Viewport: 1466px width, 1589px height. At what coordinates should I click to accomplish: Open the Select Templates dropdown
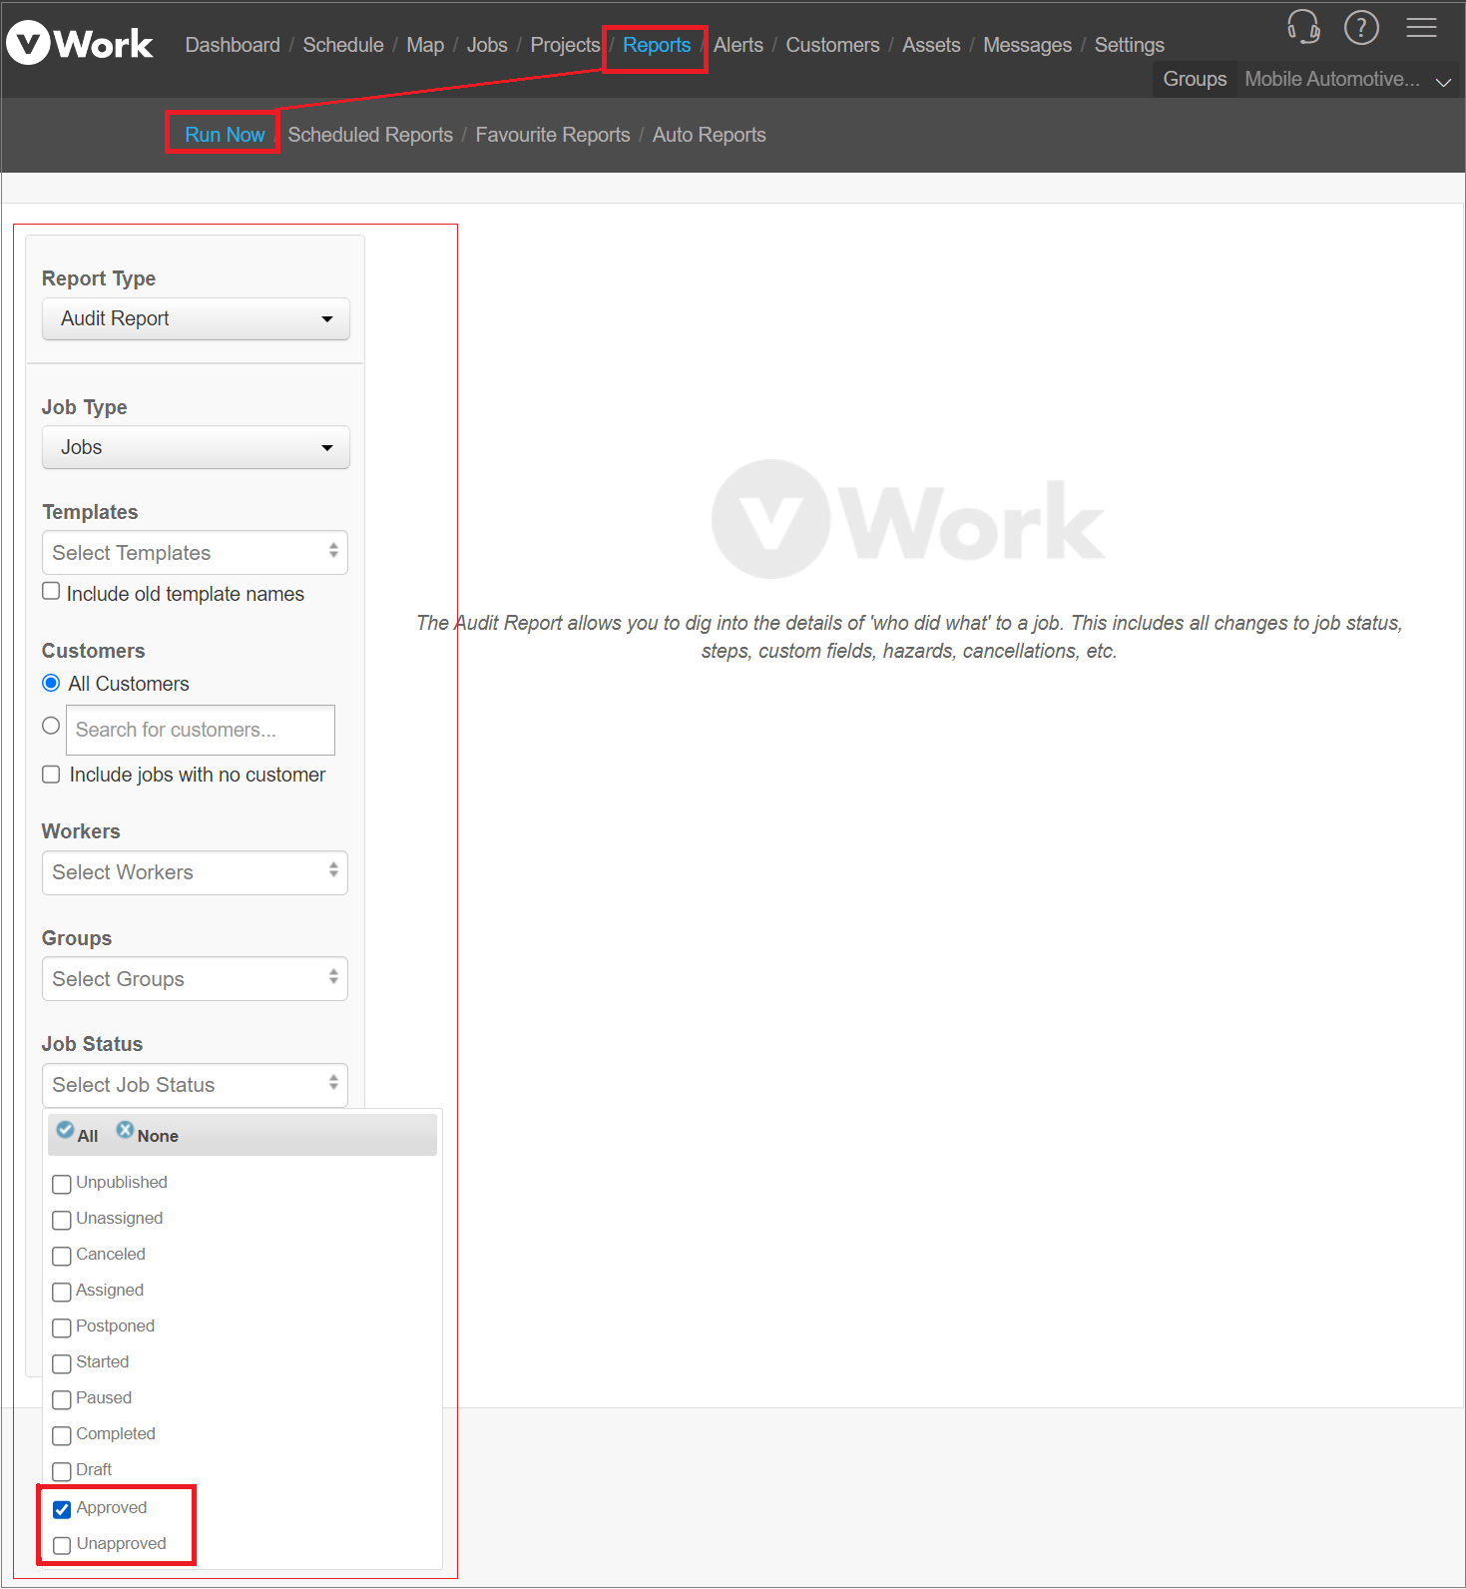tap(195, 552)
